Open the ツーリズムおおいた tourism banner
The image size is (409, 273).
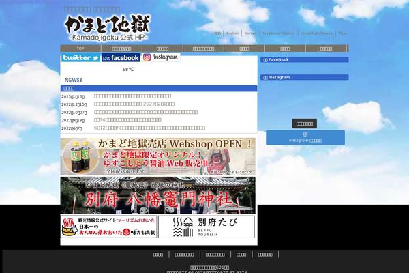click(x=108, y=227)
